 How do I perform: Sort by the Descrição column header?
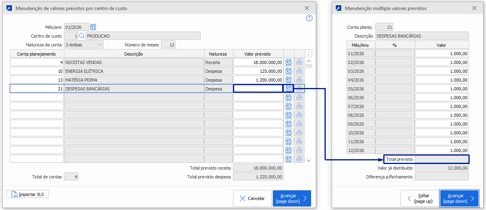[x=133, y=54]
